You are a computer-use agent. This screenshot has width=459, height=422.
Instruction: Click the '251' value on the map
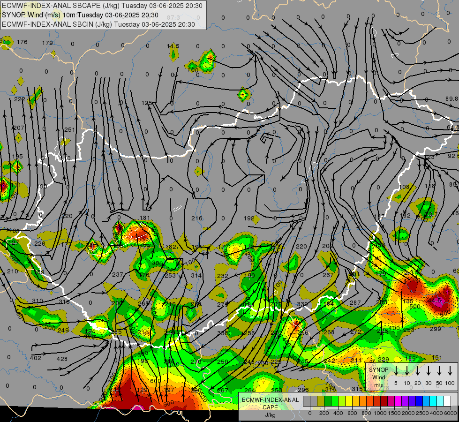coord(69,129)
